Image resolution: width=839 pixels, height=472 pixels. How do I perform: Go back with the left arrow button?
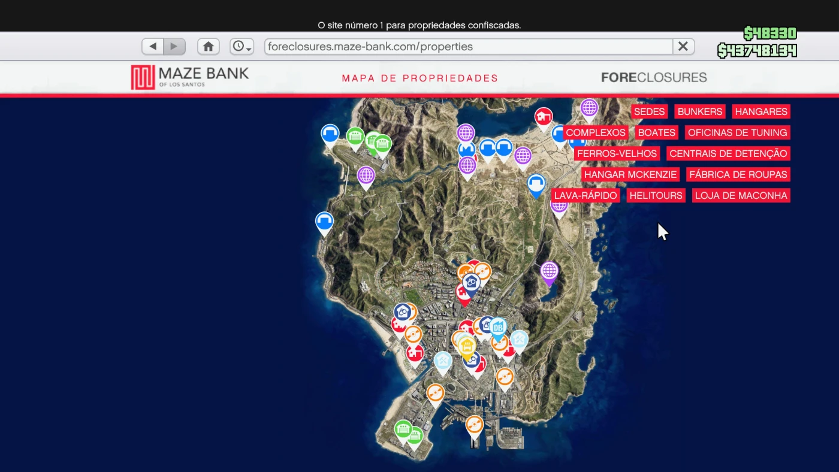pyautogui.click(x=153, y=47)
